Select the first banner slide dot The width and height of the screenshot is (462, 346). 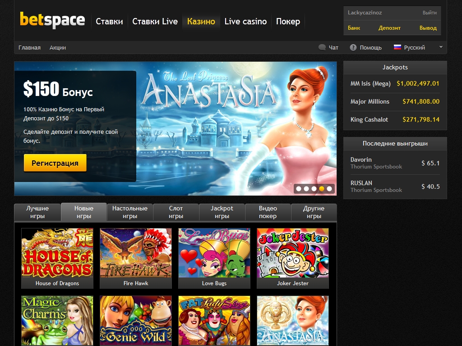click(x=298, y=189)
